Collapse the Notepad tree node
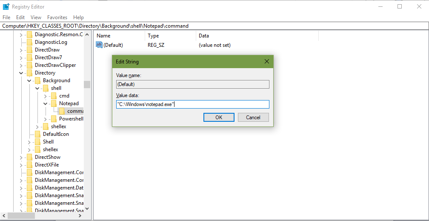The width and height of the screenshot is (429, 221). click(x=46, y=103)
